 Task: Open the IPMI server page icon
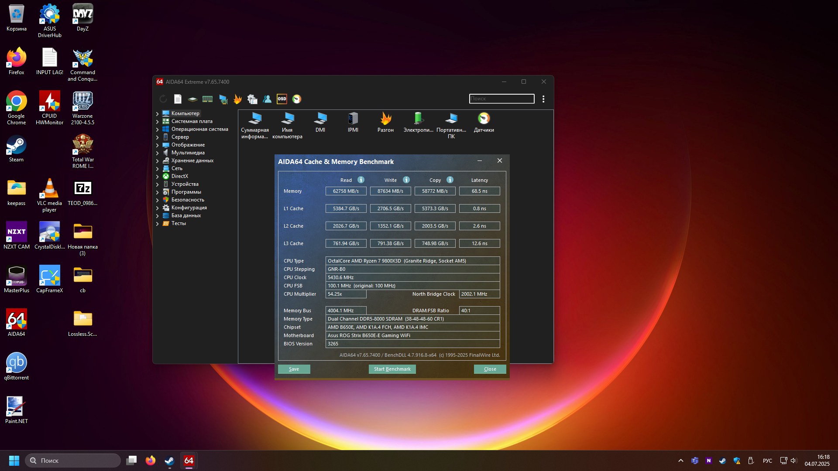353,123
